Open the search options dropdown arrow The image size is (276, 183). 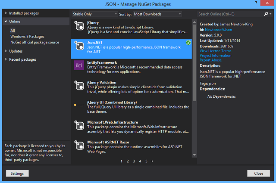pyautogui.click(x=270, y=14)
